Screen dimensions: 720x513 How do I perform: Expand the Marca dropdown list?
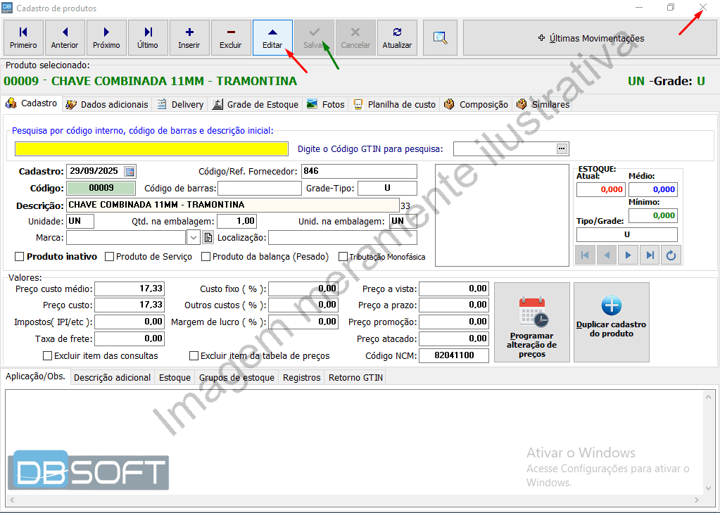pyautogui.click(x=194, y=238)
